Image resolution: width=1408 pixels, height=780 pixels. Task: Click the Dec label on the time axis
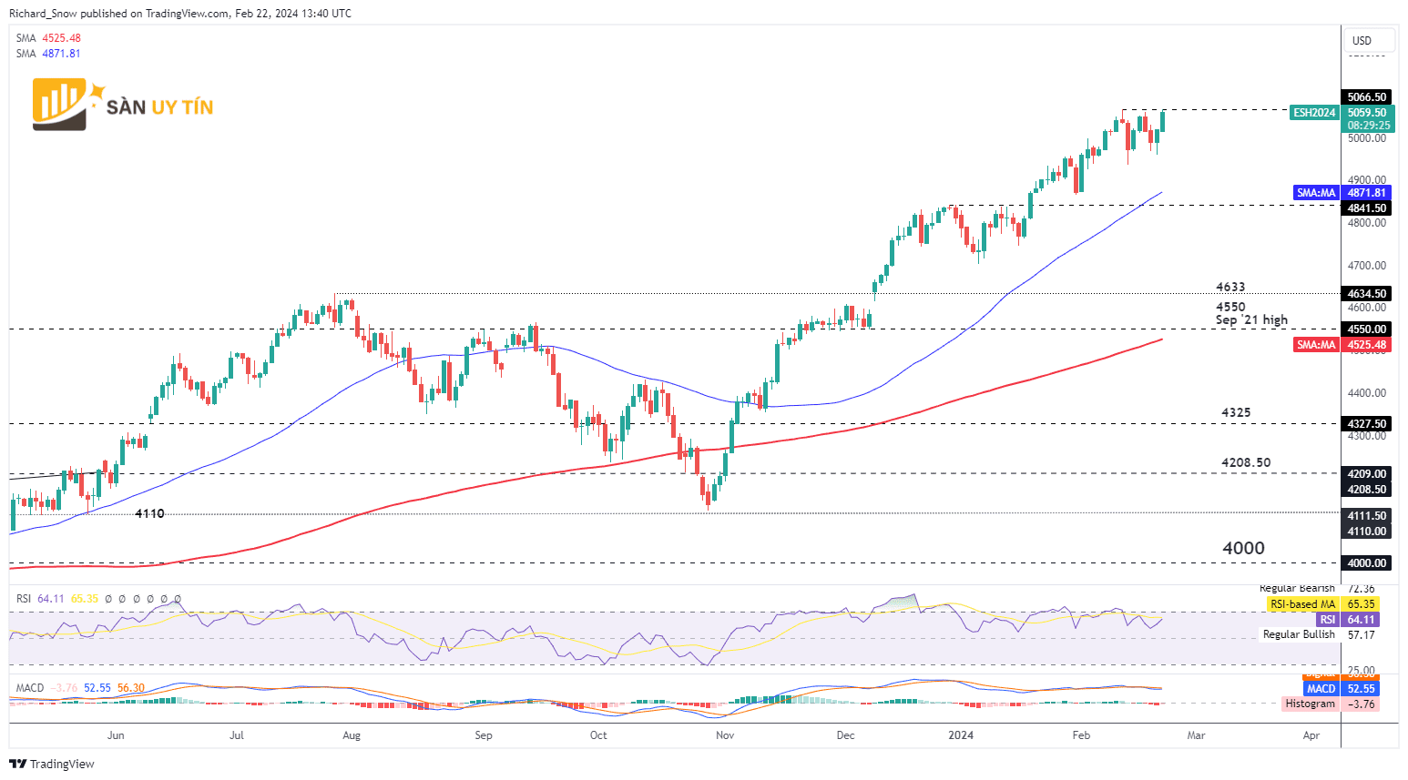coord(846,735)
